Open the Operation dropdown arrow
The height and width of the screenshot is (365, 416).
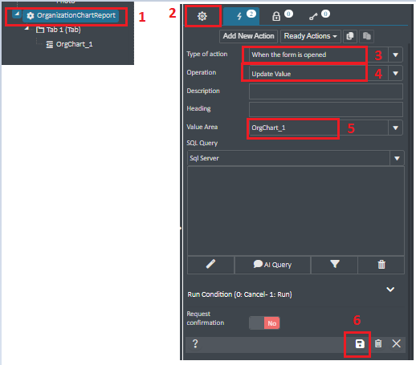(x=395, y=73)
